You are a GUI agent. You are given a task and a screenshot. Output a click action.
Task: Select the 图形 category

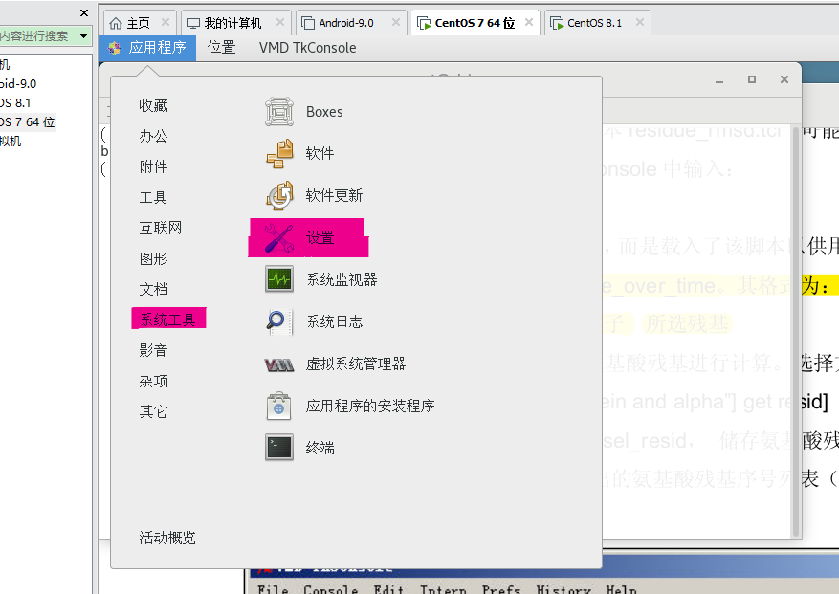point(151,258)
